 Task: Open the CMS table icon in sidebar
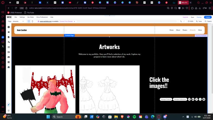coord(9,62)
